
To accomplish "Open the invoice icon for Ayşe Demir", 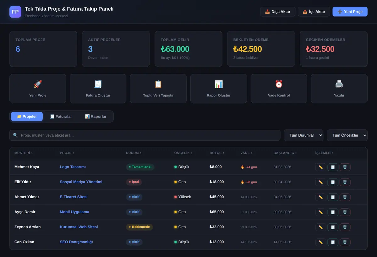I will coord(333,212).
